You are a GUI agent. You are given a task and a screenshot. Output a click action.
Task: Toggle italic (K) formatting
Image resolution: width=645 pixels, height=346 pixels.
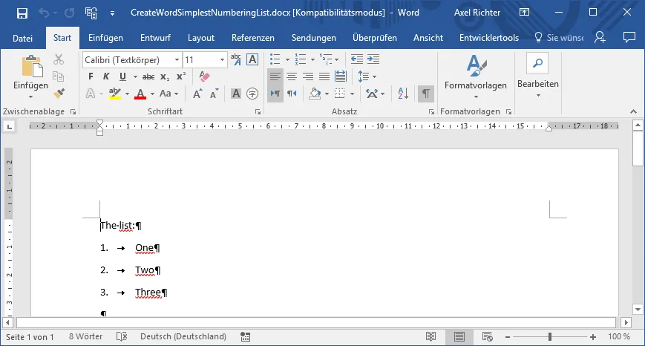(x=106, y=76)
